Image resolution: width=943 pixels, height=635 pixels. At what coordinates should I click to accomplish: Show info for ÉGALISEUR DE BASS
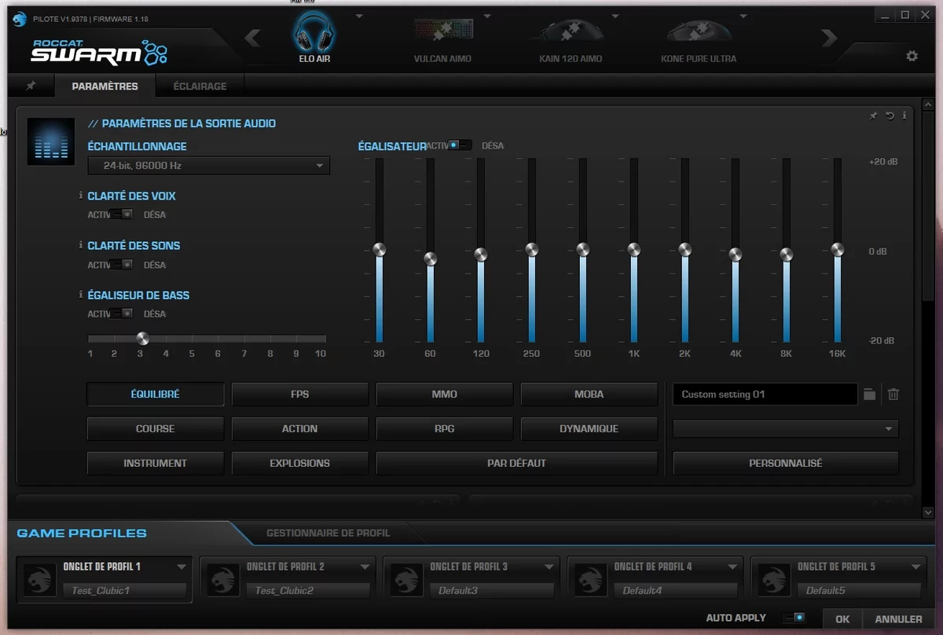(81, 295)
